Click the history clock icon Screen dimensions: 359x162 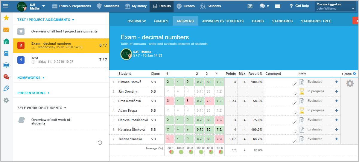100,143
